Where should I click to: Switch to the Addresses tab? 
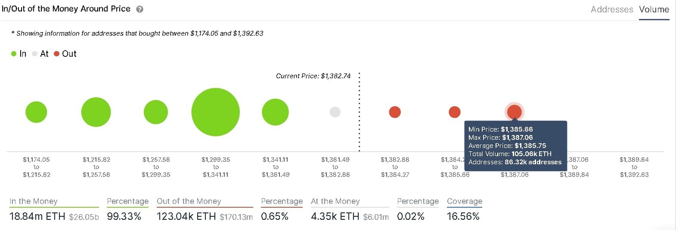click(612, 9)
